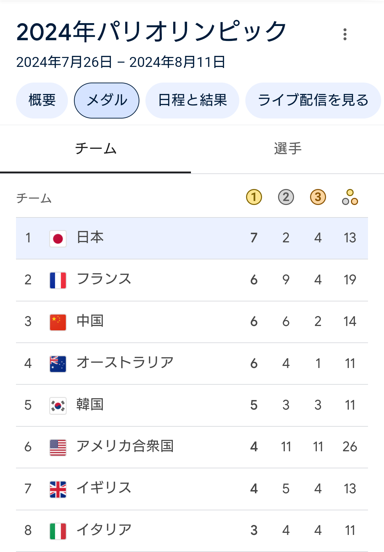Click the United States flag icon
Viewport: 384px width, 552px height.
pyautogui.click(x=58, y=447)
